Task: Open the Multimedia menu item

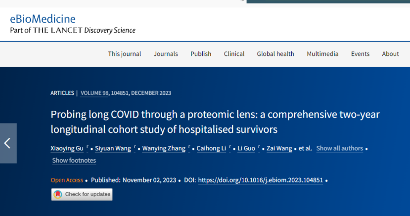Action: [x=322, y=54]
